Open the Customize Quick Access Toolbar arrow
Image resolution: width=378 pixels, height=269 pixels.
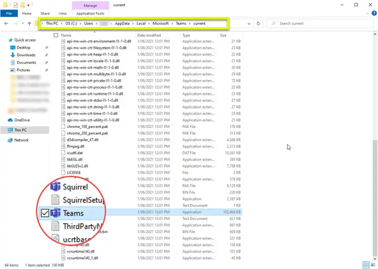point(28,5)
